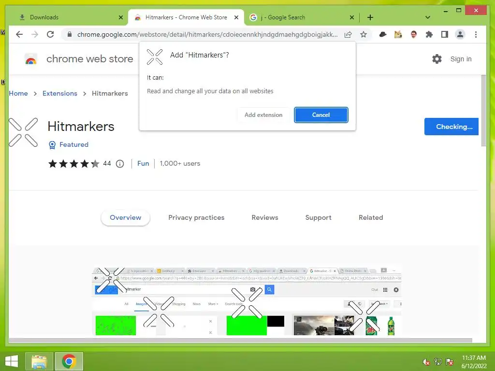
Task: Click the horizontal scrollbar at bottom
Action: 240,341
